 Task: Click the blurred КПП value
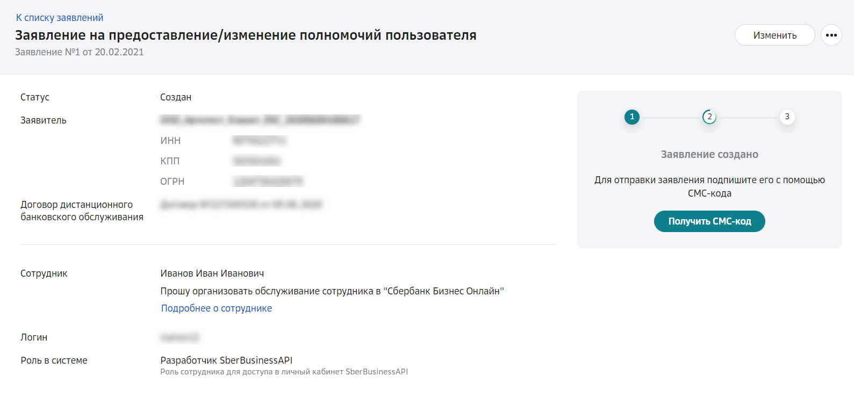256,161
